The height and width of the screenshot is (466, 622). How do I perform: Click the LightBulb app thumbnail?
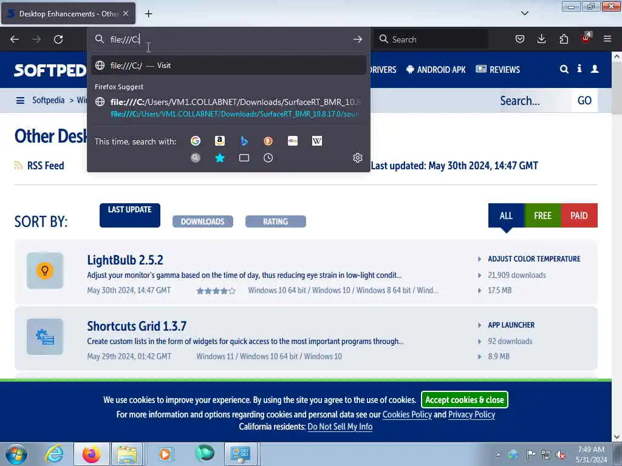click(45, 271)
